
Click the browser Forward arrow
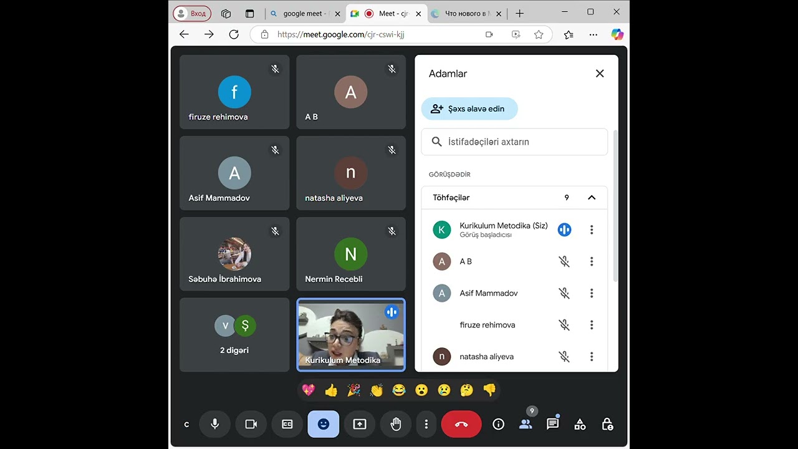click(x=209, y=34)
